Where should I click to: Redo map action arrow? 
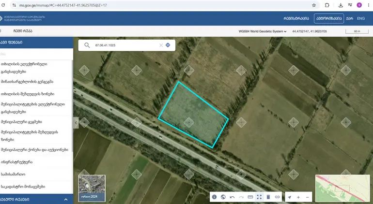coord(241,197)
